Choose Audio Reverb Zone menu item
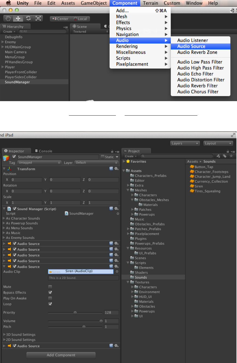The image size is (237, 363). [x=201, y=52]
